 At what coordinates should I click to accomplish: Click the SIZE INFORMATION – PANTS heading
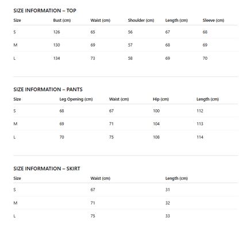point(48,90)
